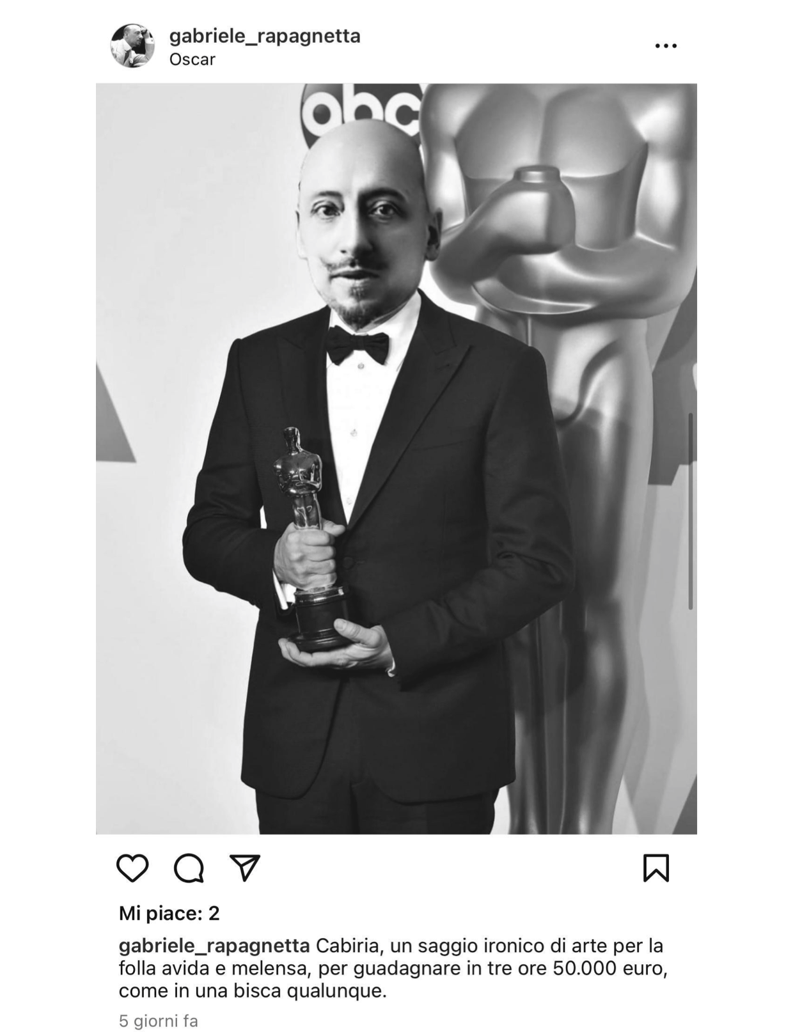
Task: Open the Oscar location tag
Action: [192, 59]
